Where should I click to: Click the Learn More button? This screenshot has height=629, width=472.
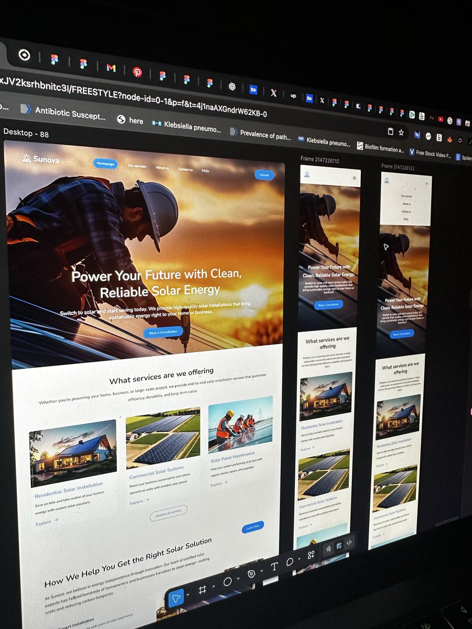point(253,527)
